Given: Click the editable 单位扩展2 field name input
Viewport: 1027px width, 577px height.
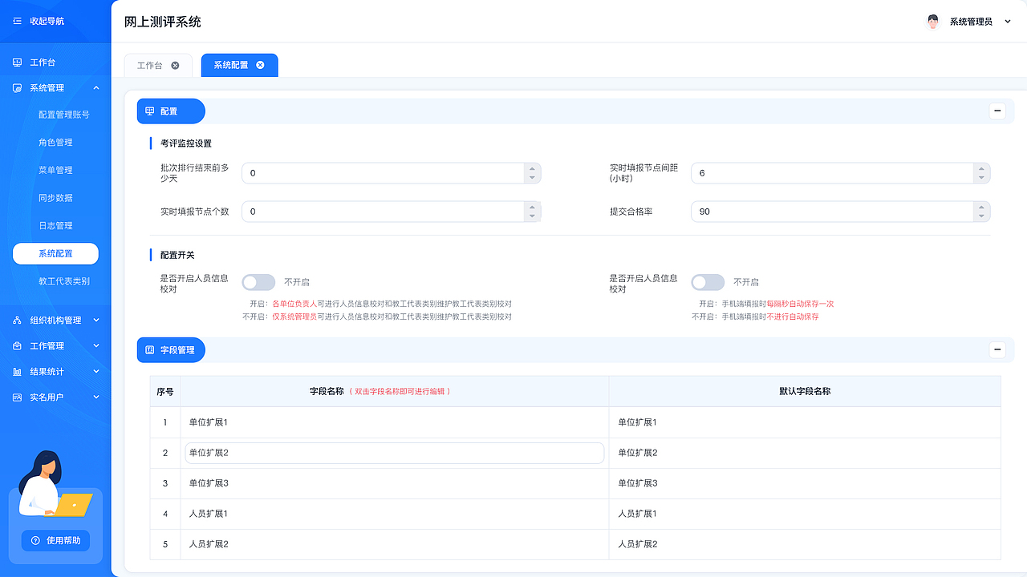Looking at the screenshot, I should click(x=394, y=453).
